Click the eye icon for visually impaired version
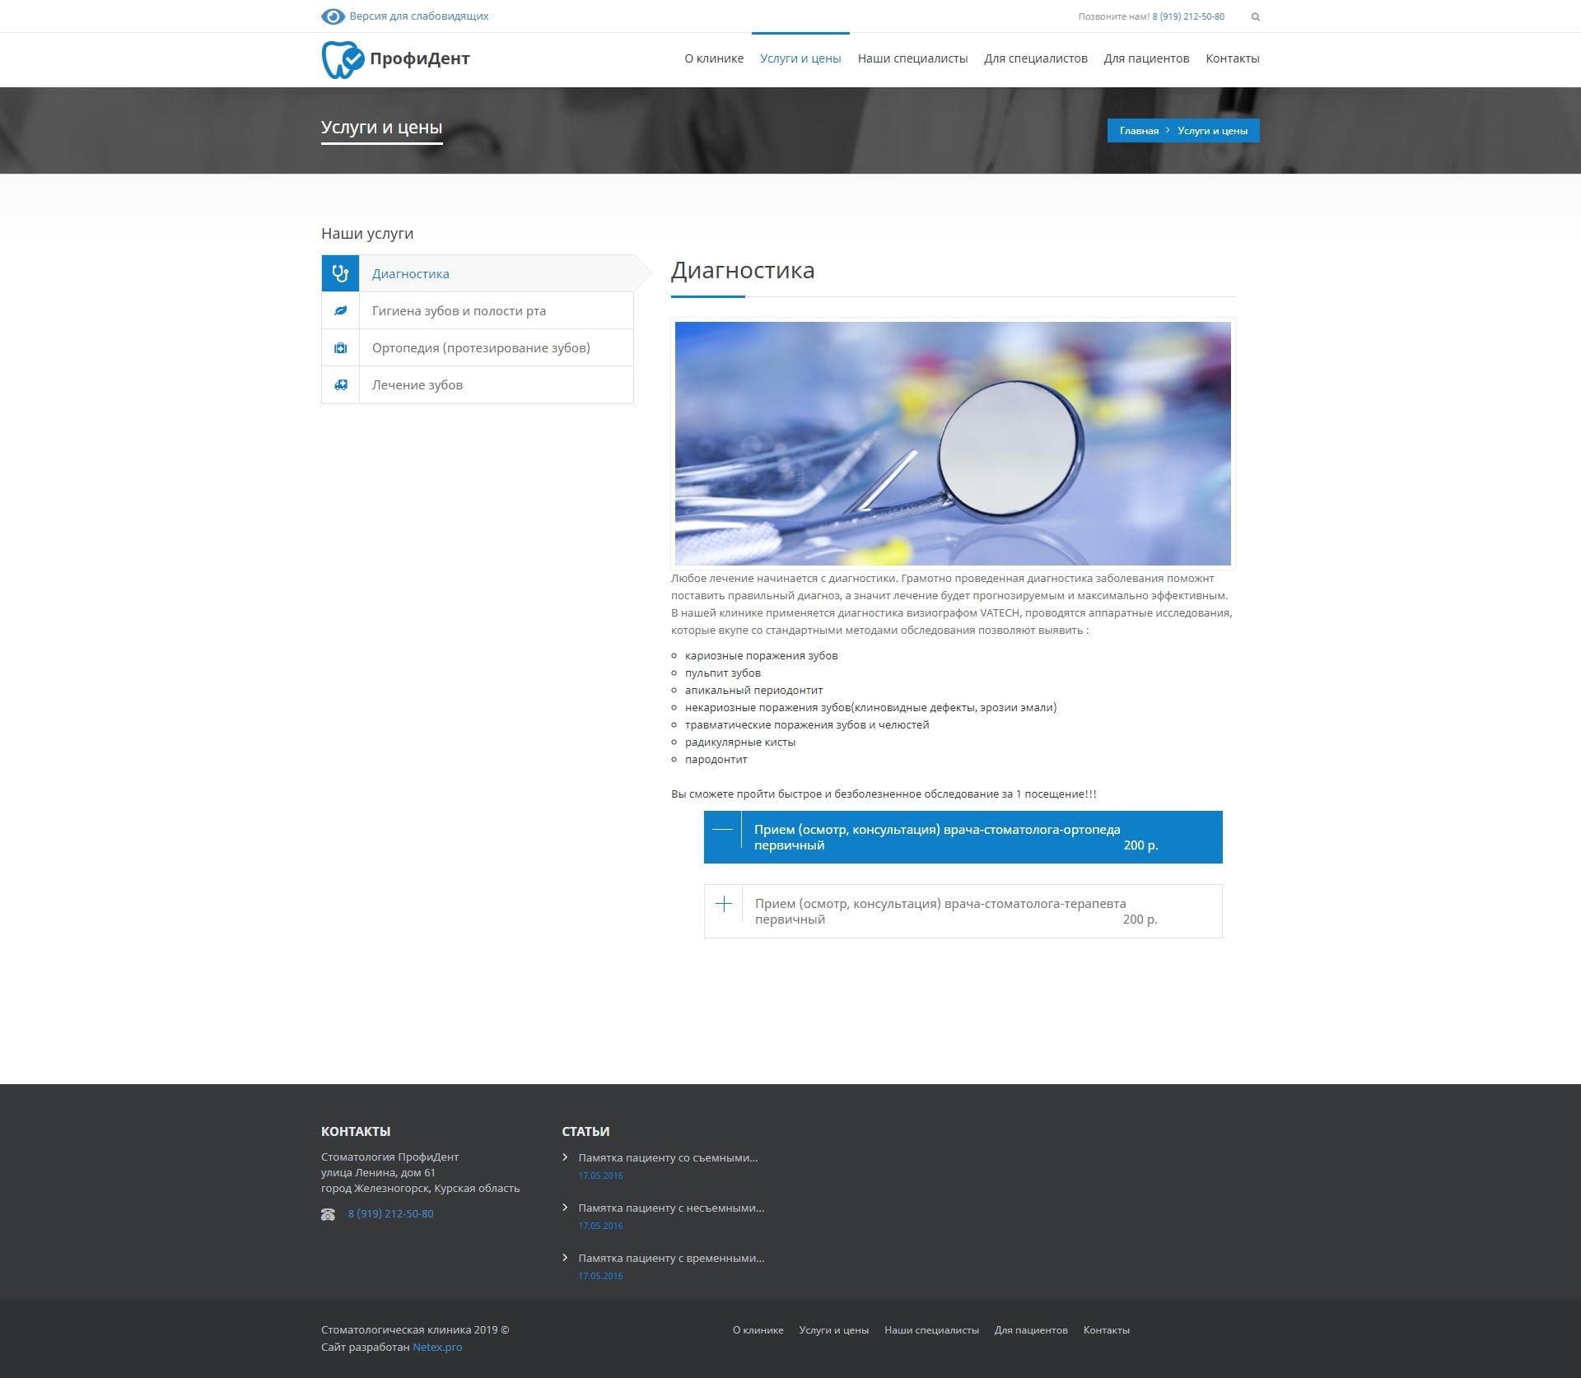Viewport: 1581px width, 1378px height. coord(333,16)
